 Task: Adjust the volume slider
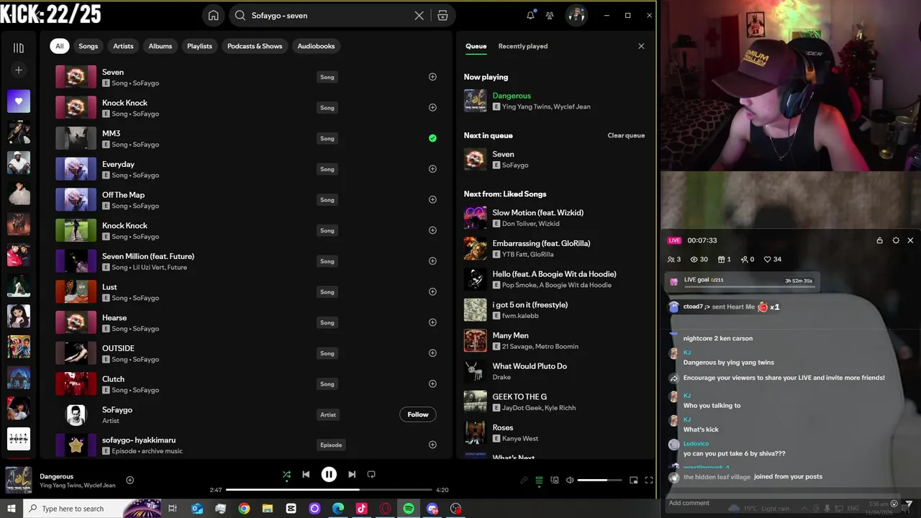pos(599,480)
